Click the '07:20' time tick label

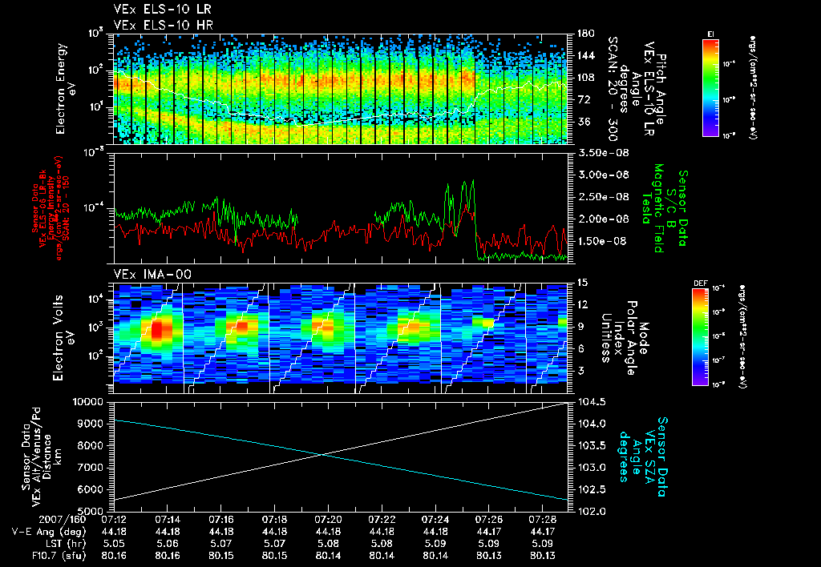tap(328, 520)
